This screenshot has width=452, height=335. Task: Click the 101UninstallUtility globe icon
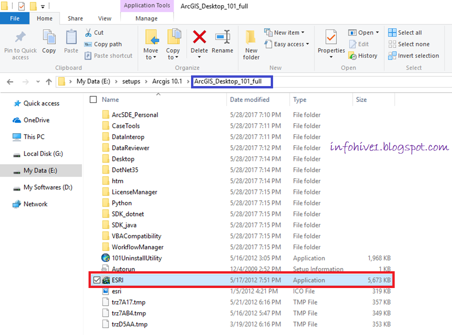coord(105,258)
